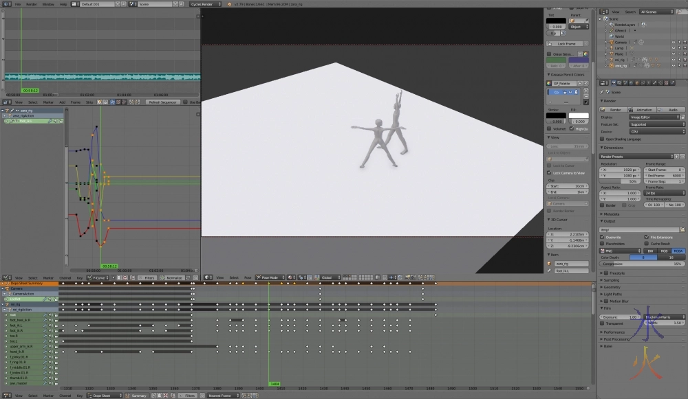688x399 pixels.
Task: Enable the Open Shading Language checkbox
Action: (x=603, y=139)
